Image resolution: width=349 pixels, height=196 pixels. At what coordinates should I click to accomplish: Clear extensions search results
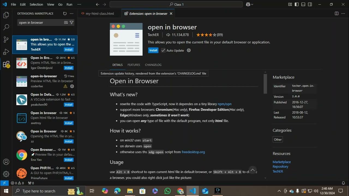tap(66, 23)
